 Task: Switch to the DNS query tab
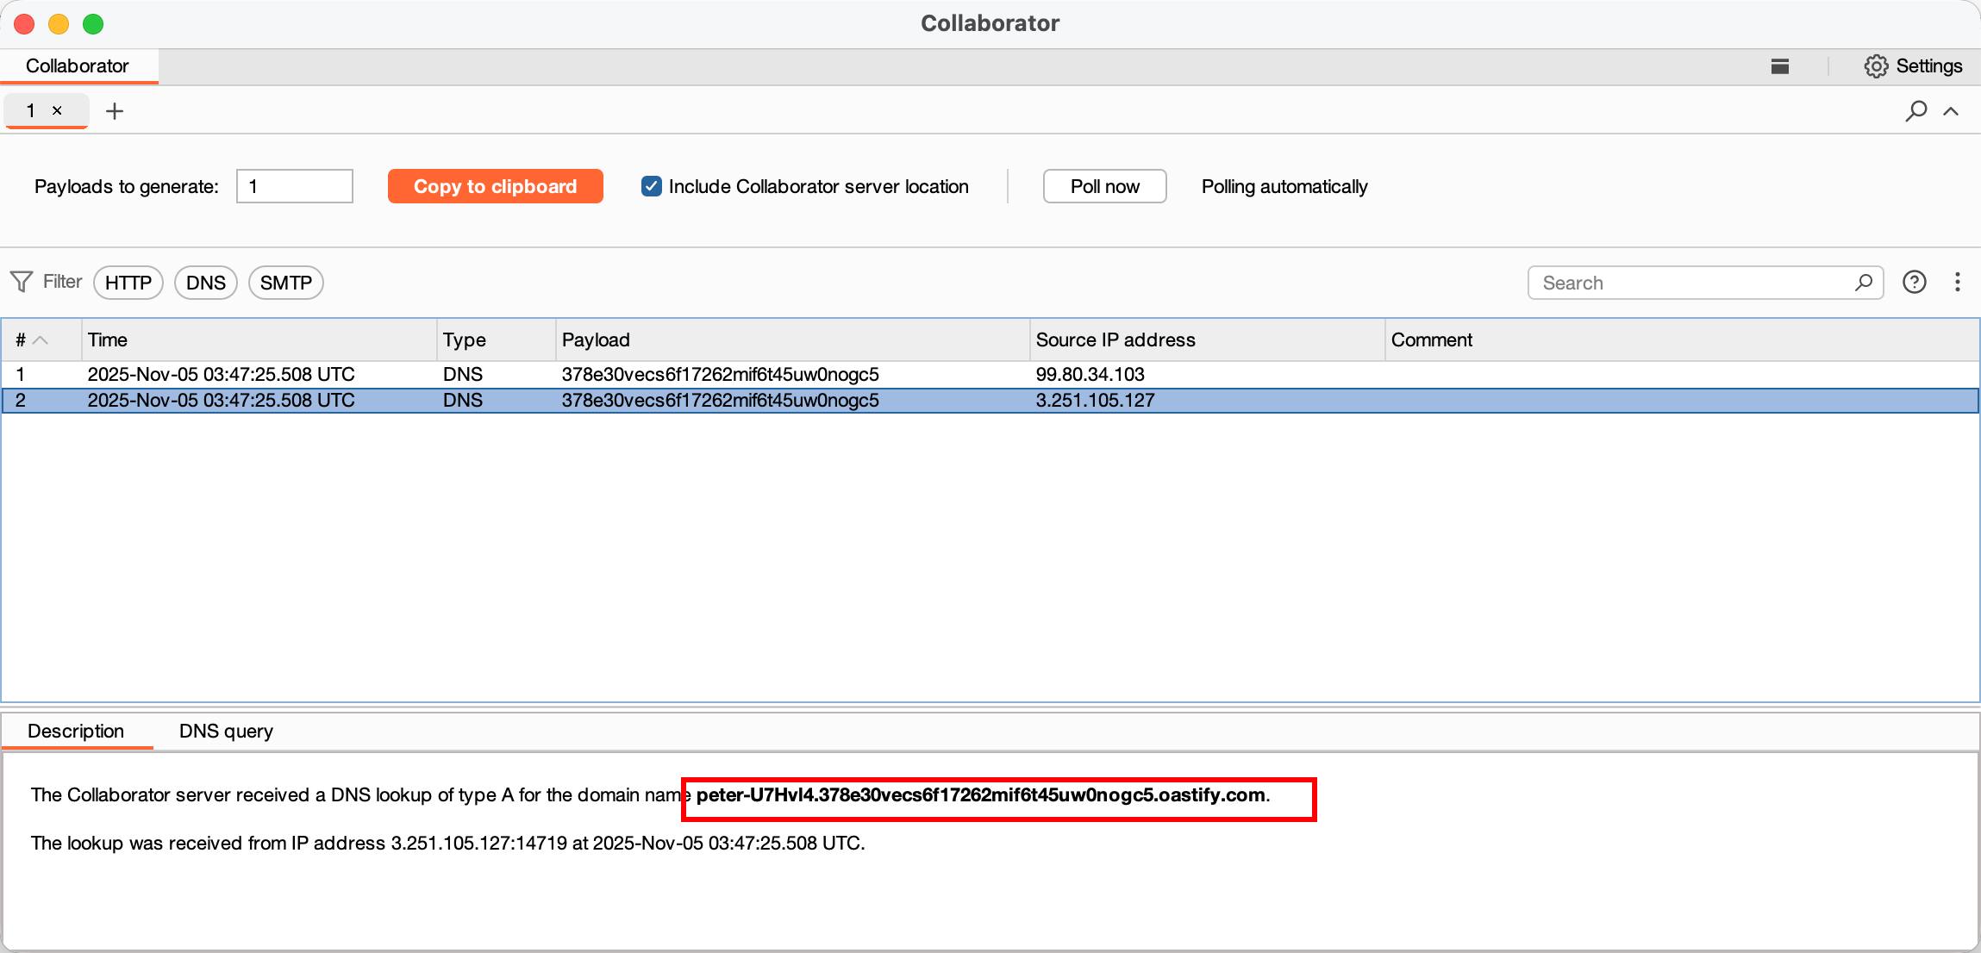225,731
